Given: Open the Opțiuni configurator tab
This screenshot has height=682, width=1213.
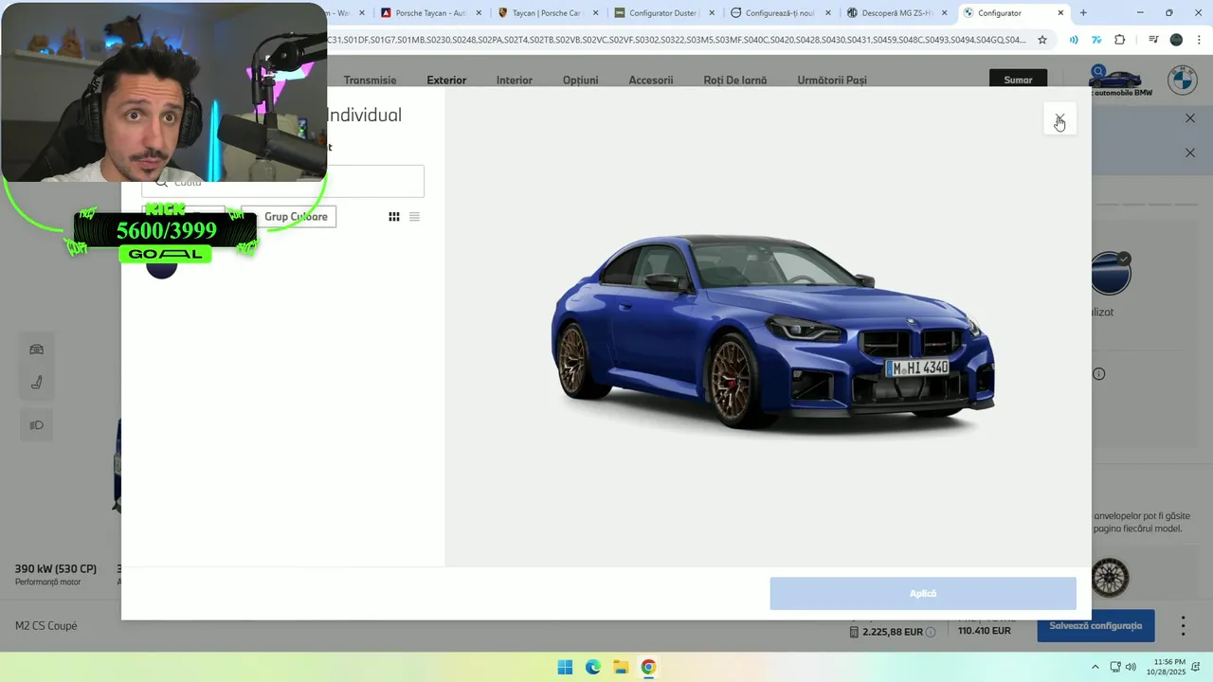Looking at the screenshot, I should pyautogui.click(x=580, y=81).
